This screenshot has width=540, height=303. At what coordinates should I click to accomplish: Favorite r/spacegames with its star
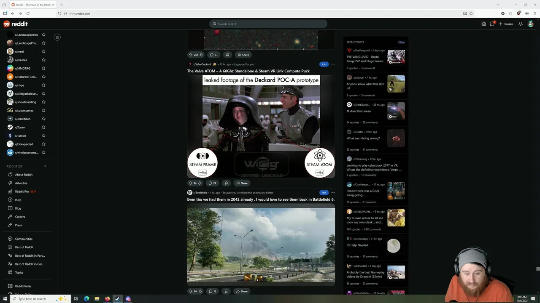coord(43,111)
